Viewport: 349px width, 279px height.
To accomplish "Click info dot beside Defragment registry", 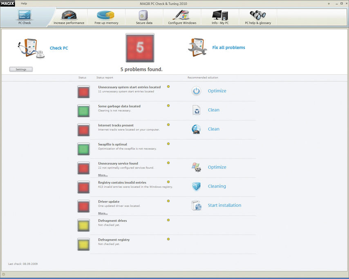I will coord(168,239).
